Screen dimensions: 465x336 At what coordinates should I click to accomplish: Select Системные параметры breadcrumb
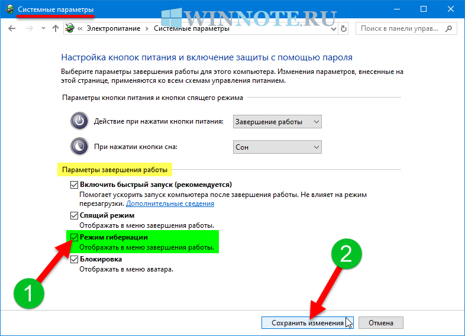tap(192, 28)
